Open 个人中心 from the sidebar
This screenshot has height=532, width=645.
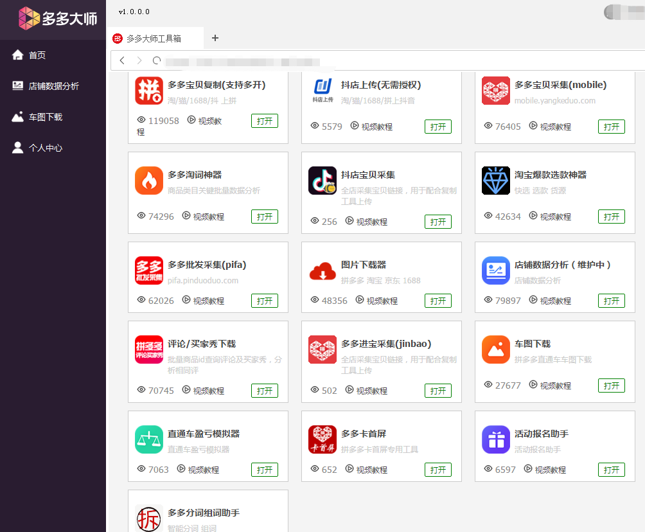tap(45, 148)
